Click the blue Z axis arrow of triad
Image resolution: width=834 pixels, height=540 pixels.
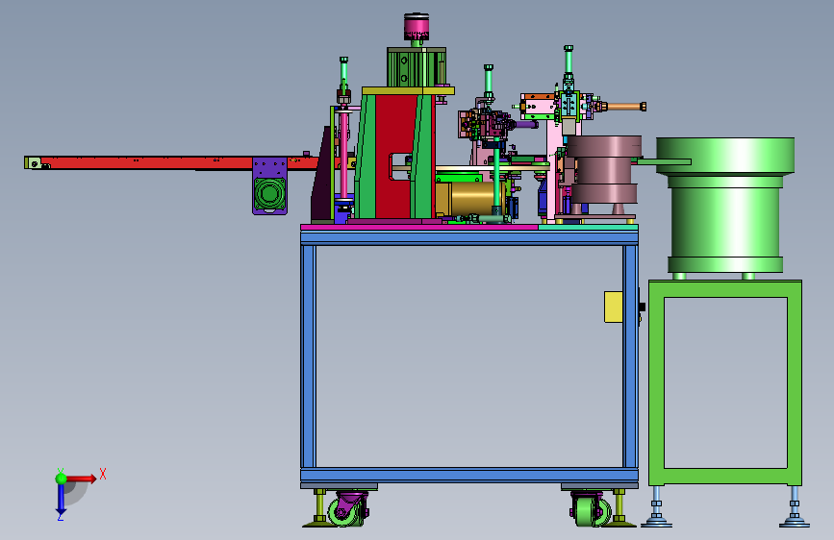click(61, 499)
